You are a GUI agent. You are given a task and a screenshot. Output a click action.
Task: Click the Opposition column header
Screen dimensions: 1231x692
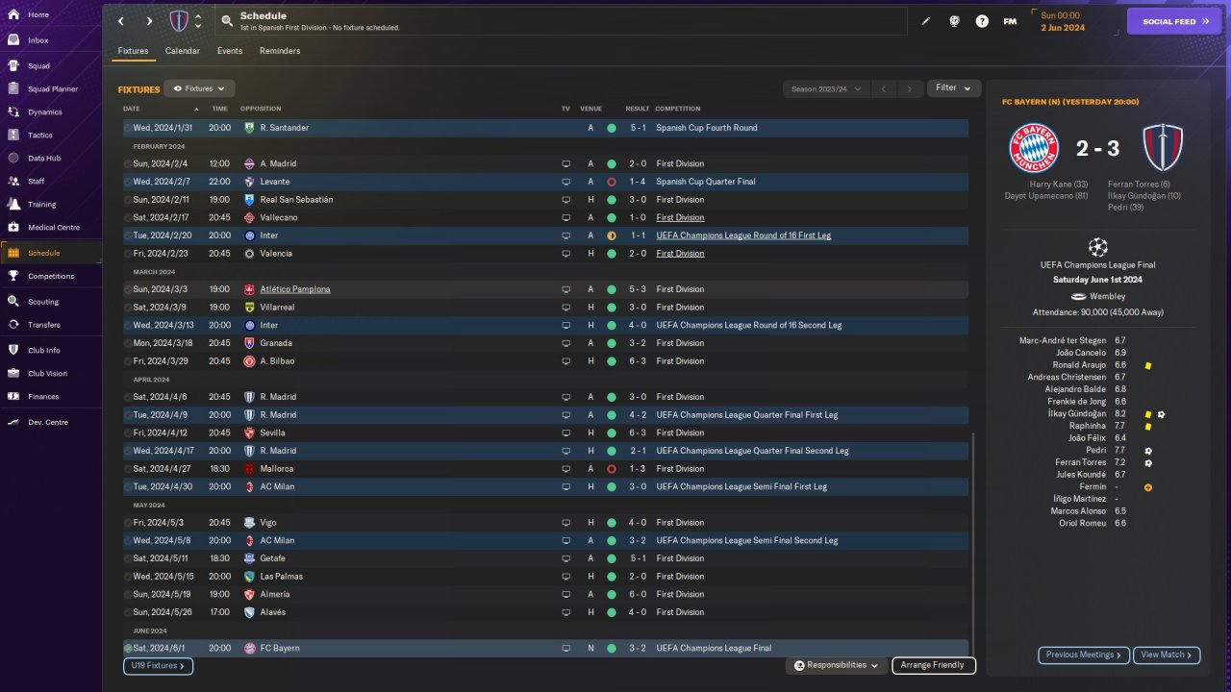click(261, 109)
